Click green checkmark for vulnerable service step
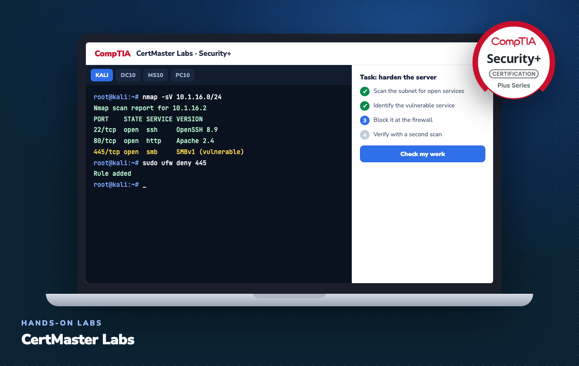579x366 pixels. (x=364, y=105)
